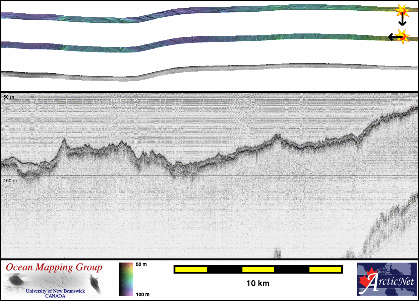Click the 50 m depth label in profile
Screen dimensions: 419x301
pyautogui.click(x=9, y=97)
